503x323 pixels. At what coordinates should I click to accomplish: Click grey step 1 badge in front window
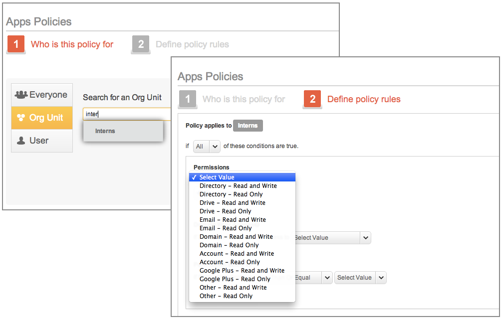[x=188, y=99]
